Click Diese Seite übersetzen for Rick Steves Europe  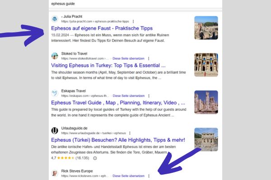coord(129,176)
